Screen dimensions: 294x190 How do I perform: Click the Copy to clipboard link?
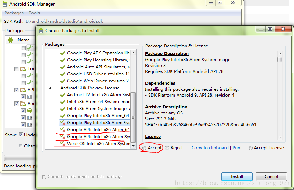pos(210,148)
